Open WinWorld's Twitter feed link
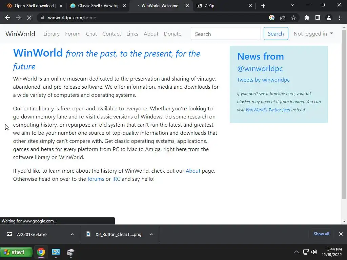This screenshot has height=260, width=347. [x=268, y=110]
